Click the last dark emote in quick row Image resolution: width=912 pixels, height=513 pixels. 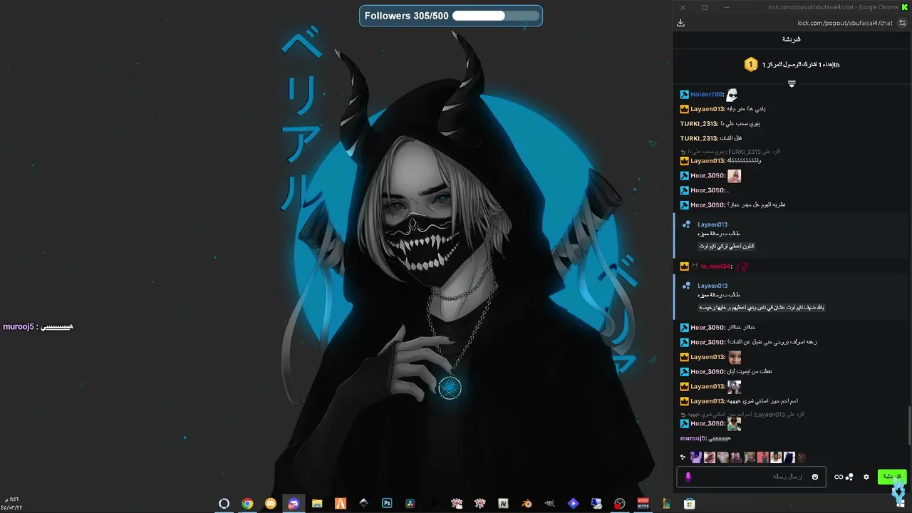point(802,457)
